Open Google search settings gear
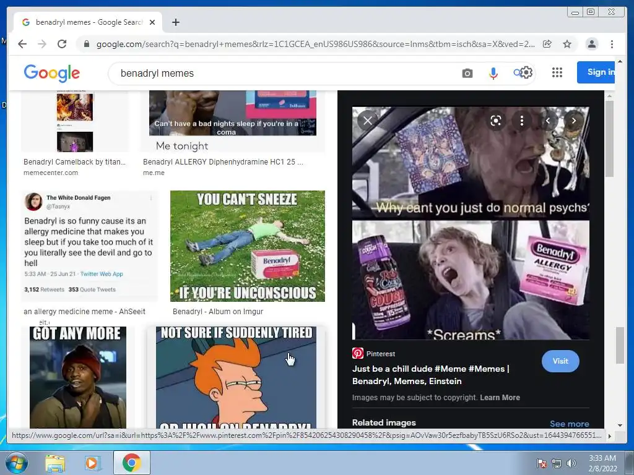 coord(526,73)
